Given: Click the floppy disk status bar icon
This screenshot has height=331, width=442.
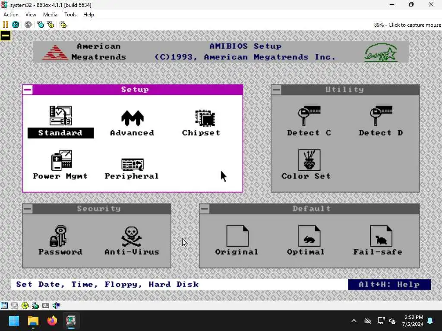Looking at the screenshot, I should (4, 306).
